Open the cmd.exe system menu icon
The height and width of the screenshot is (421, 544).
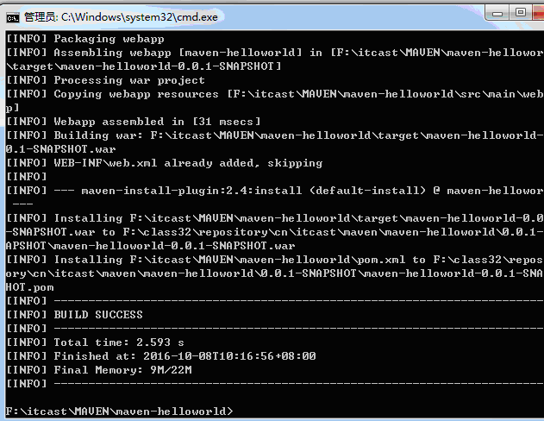pos(12,18)
